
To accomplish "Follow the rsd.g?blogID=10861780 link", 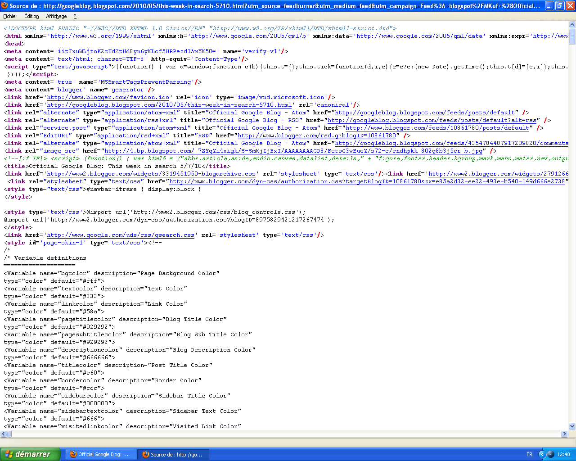I will (317, 136).
